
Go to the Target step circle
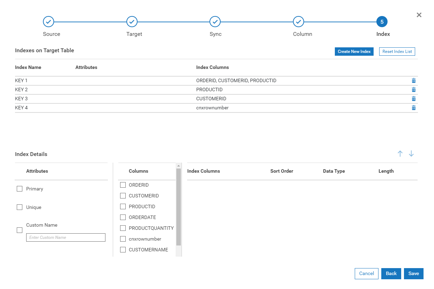(x=132, y=22)
